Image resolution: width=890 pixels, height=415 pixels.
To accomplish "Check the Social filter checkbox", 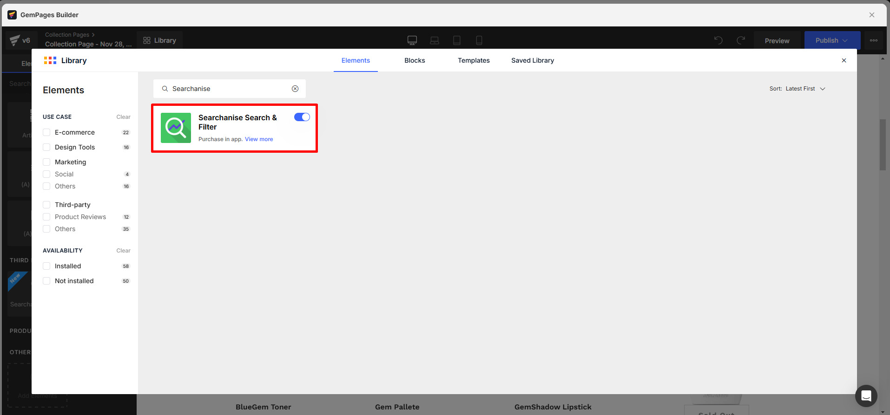I will [46, 174].
